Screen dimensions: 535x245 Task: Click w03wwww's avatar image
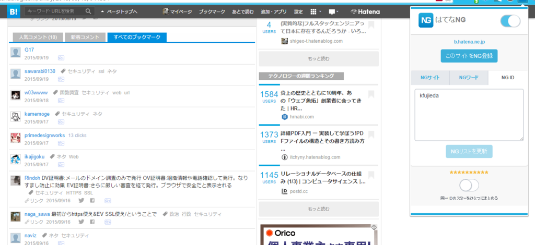tap(15, 95)
